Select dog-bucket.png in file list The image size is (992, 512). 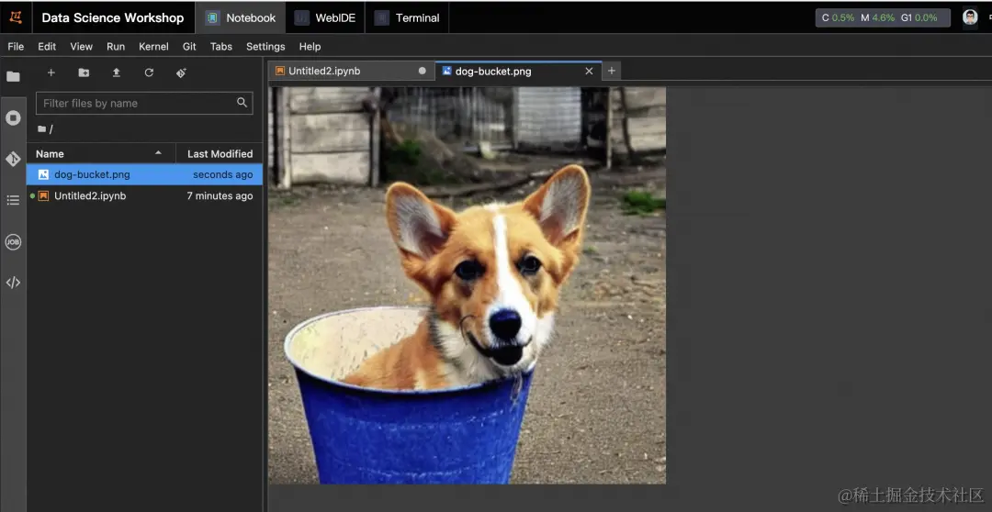tap(144, 174)
